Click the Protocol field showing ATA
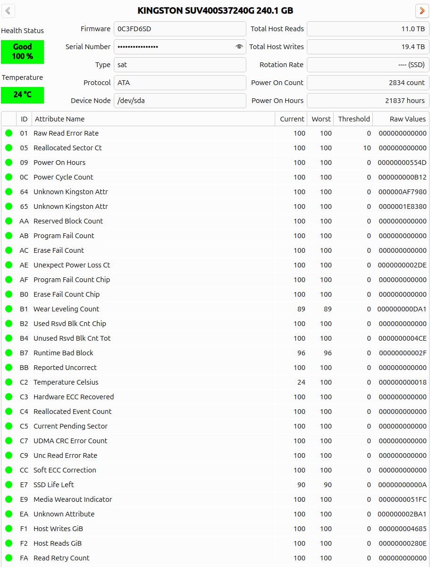 pyautogui.click(x=180, y=83)
